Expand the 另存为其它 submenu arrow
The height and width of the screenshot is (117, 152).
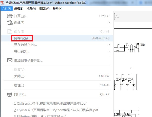click(109, 45)
